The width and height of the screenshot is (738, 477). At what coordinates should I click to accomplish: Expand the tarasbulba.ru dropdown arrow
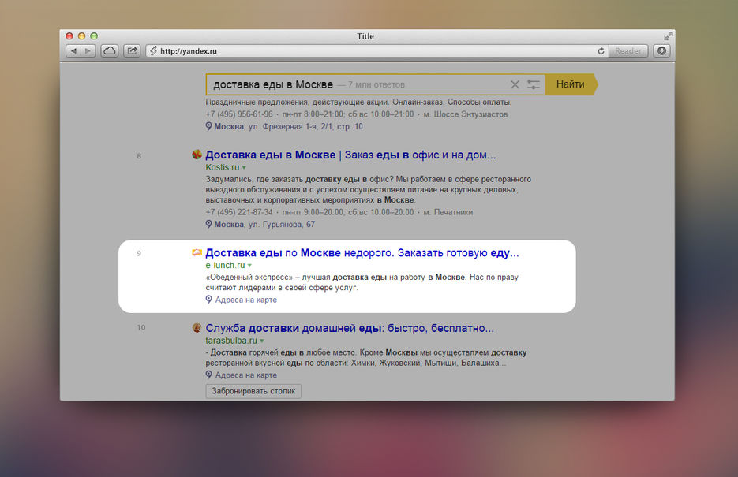[262, 341]
